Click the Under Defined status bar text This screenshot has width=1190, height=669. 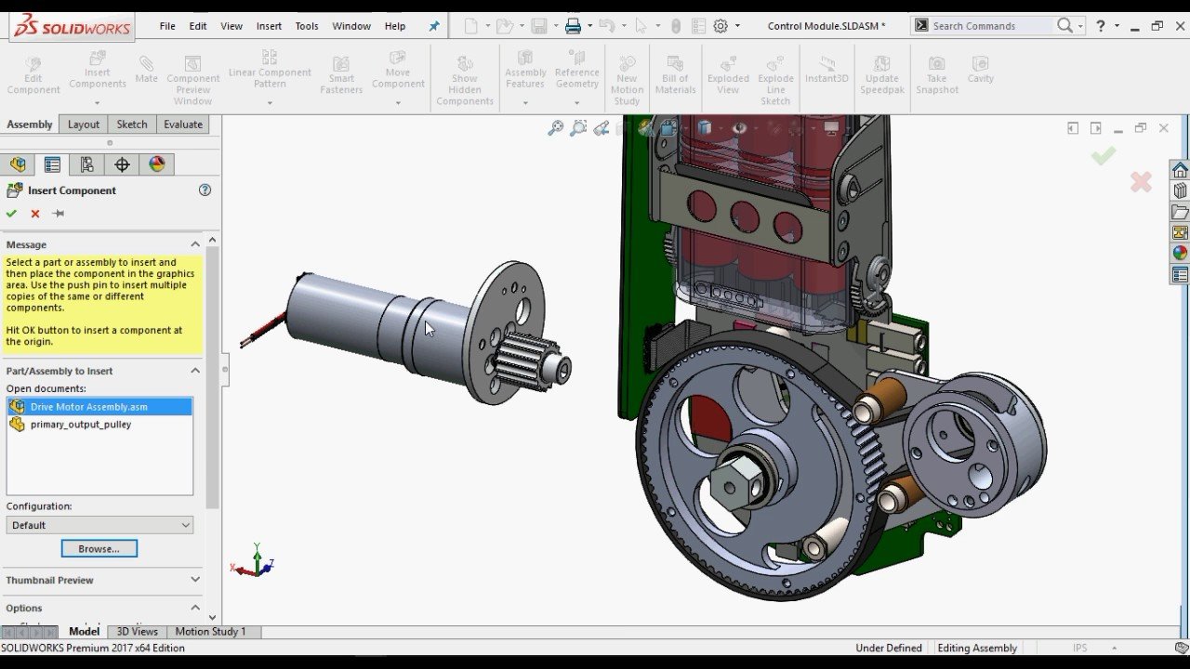coord(889,649)
